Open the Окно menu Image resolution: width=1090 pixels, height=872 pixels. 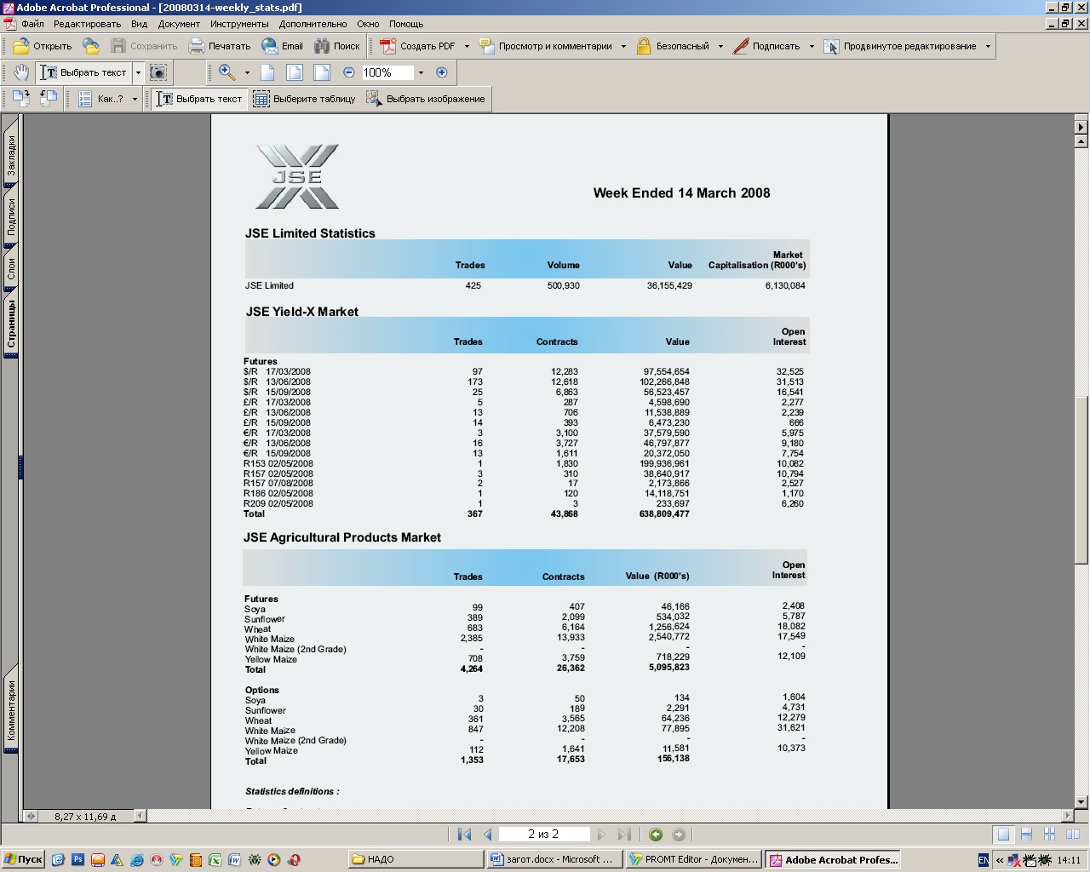[x=368, y=24]
